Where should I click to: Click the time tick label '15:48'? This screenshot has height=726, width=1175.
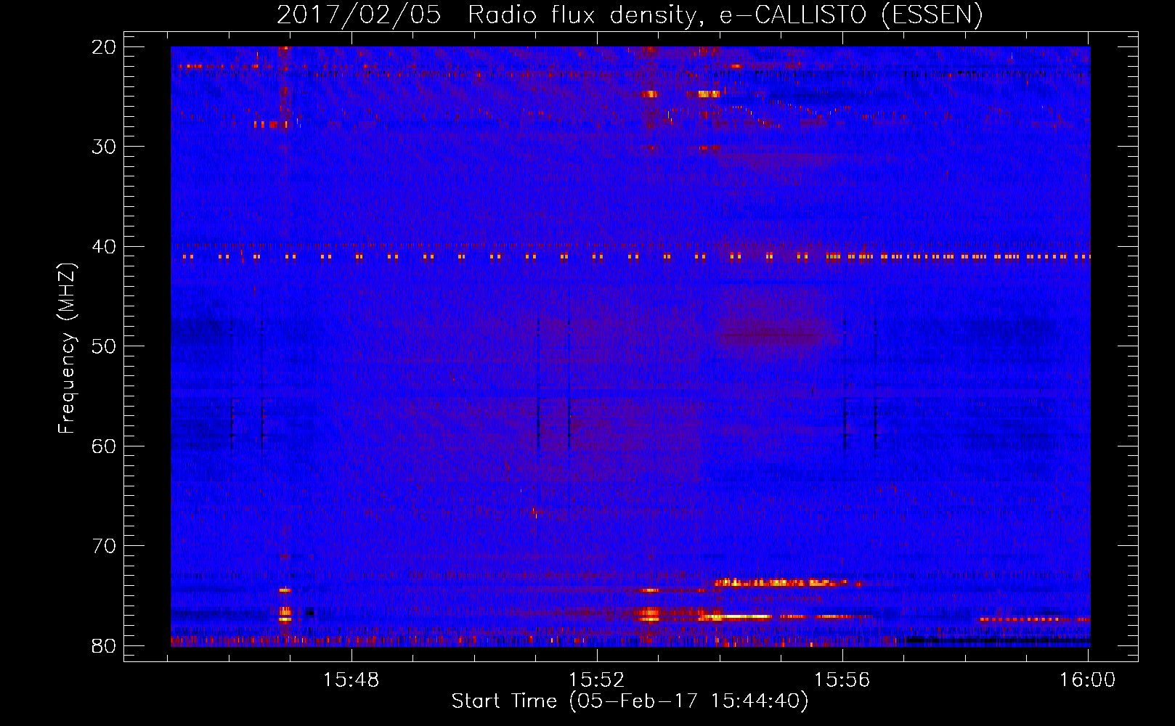(351, 680)
